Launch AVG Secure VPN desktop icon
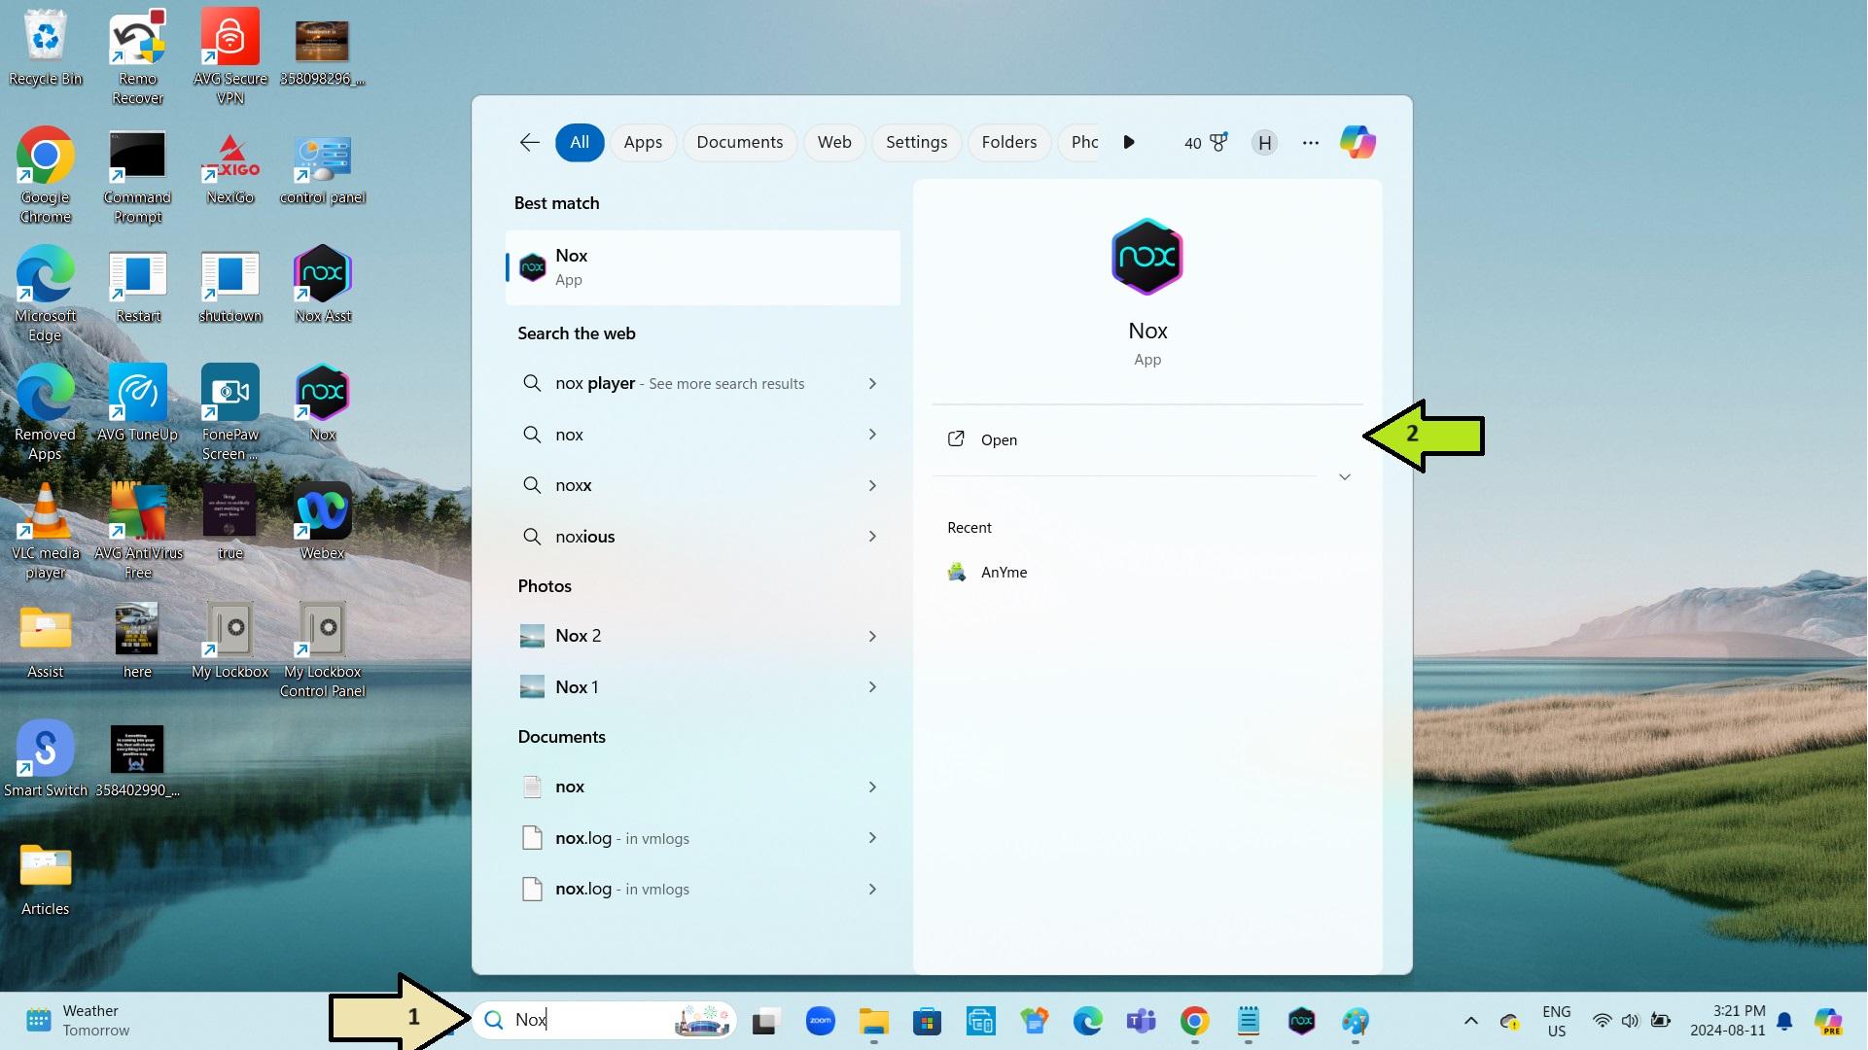This screenshot has height=1050, width=1868. 229,56
